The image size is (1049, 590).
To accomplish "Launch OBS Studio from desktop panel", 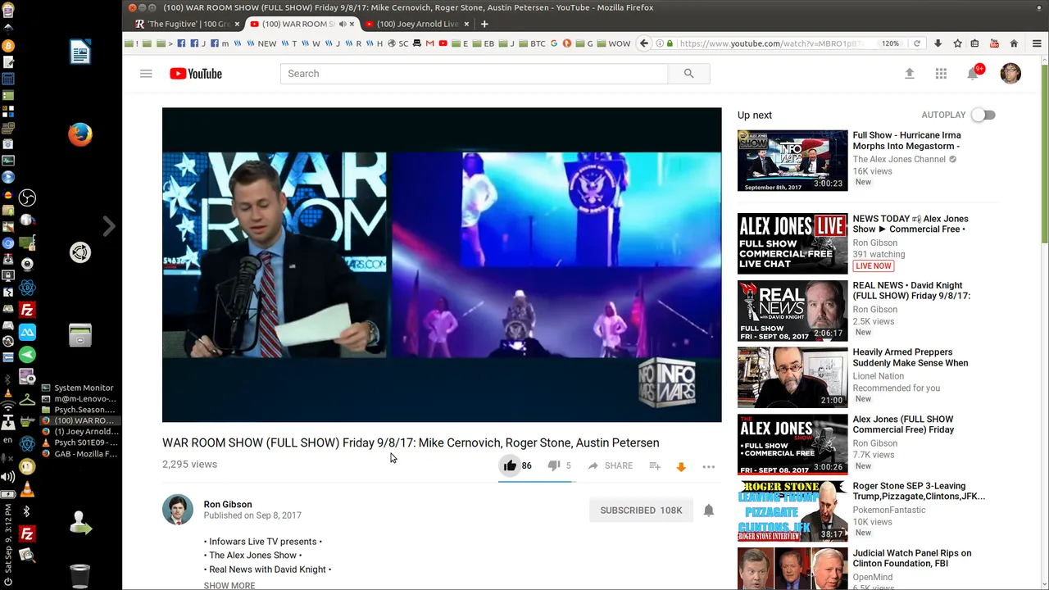I will coord(28,197).
